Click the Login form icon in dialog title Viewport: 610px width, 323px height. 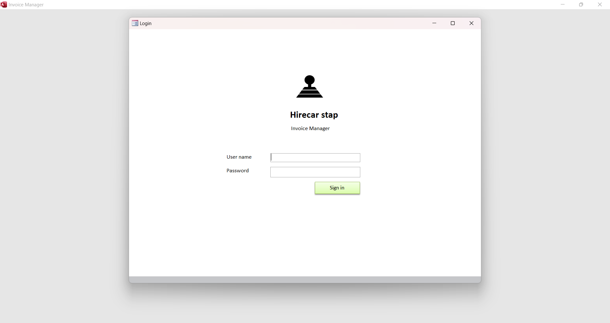point(135,23)
